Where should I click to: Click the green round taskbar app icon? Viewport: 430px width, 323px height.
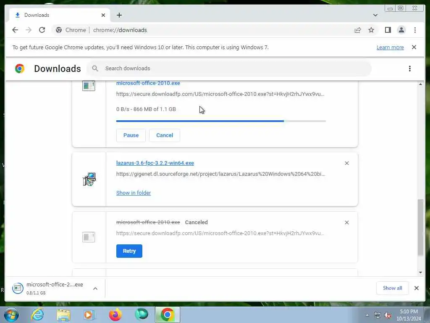coord(142,315)
